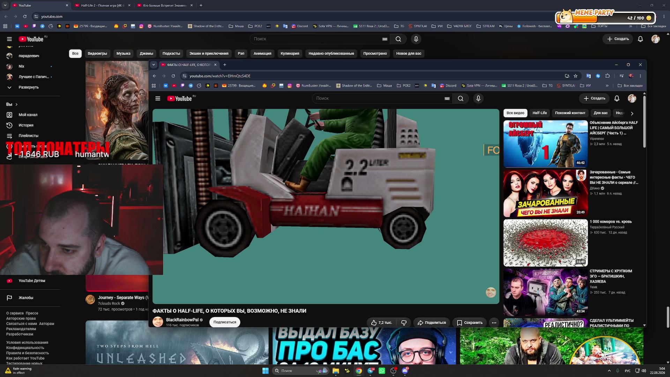Open the 1 000 комаров vs. кровь thumbnail

[x=545, y=243]
